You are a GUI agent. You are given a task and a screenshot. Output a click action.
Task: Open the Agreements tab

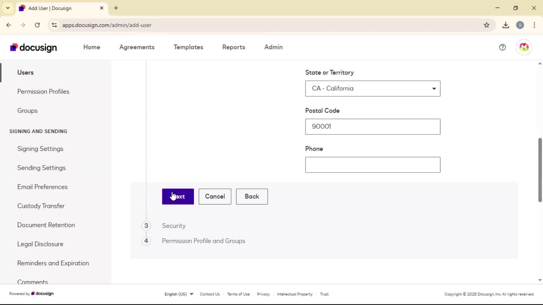click(137, 47)
